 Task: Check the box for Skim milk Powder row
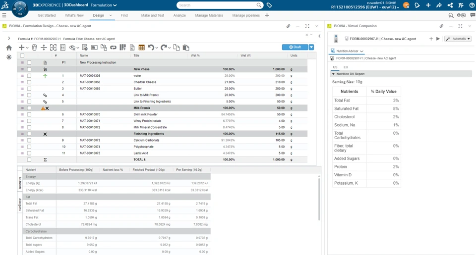pyautogui.click(x=29, y=114)
